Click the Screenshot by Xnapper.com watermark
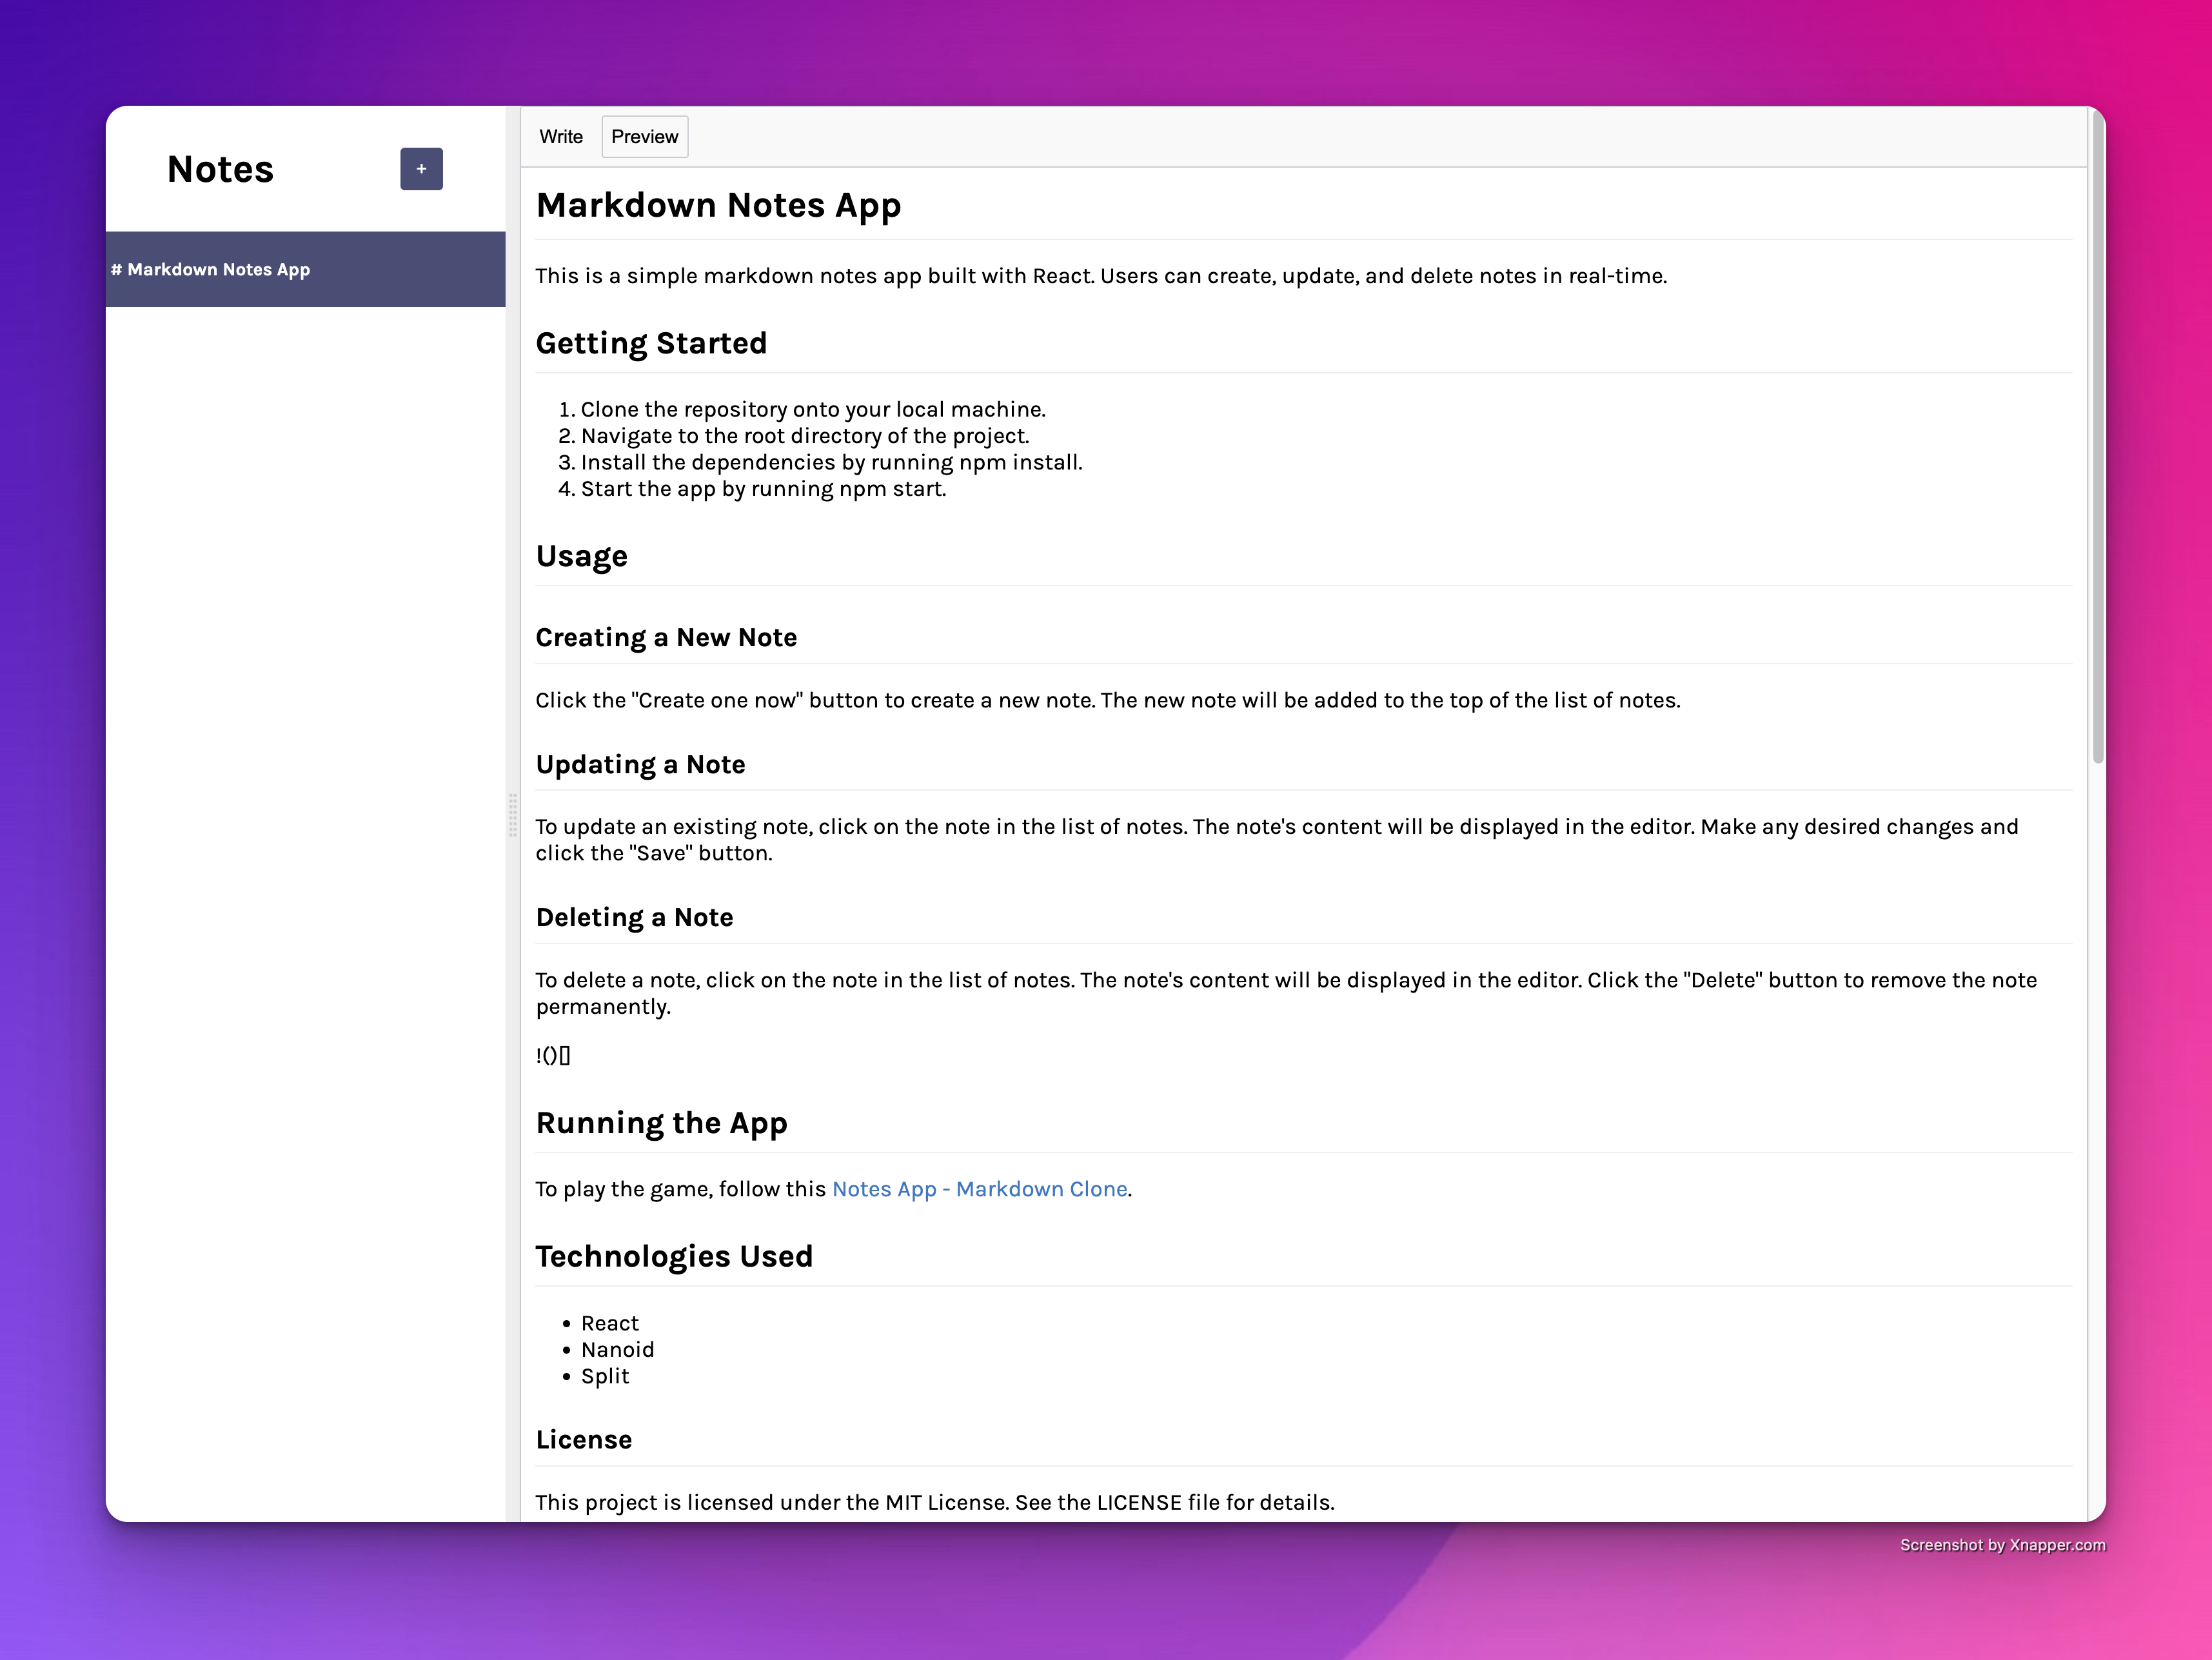The height and width of the screenshot is (1660, 2212). click(2002, 1545)
